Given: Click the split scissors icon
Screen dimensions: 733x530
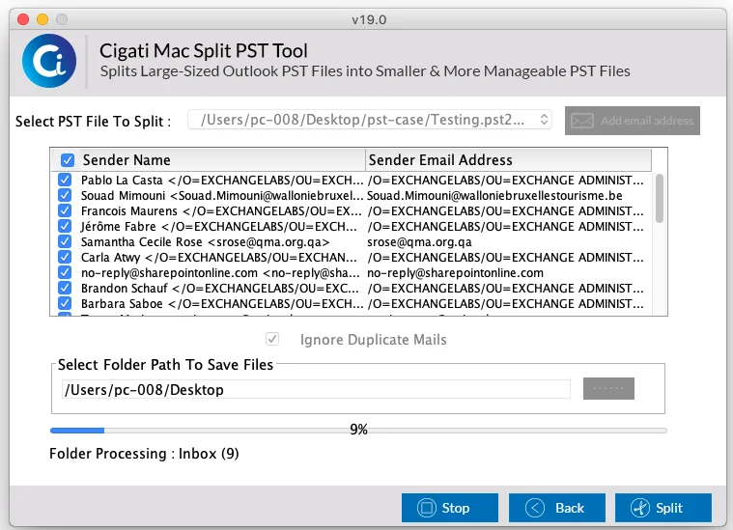Looking at the screenshot, I should pos(640,508).
